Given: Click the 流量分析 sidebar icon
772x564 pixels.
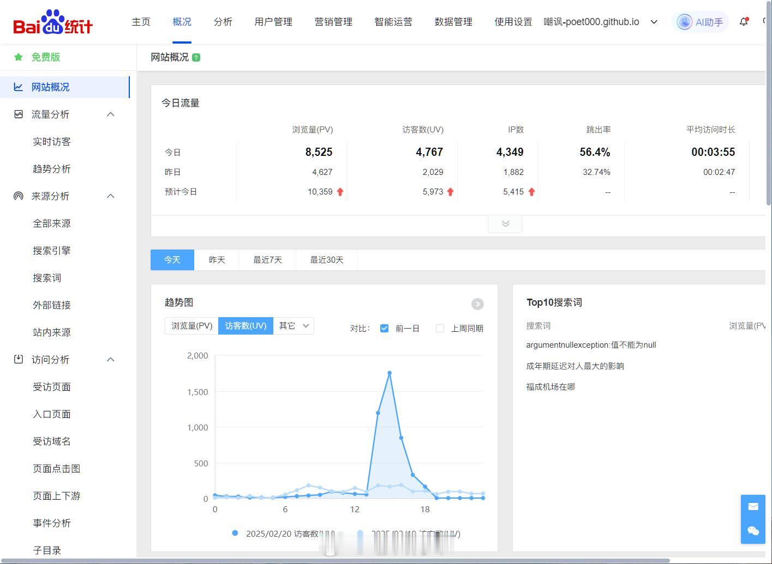Looking at the screenshot, I should point(19,114).
